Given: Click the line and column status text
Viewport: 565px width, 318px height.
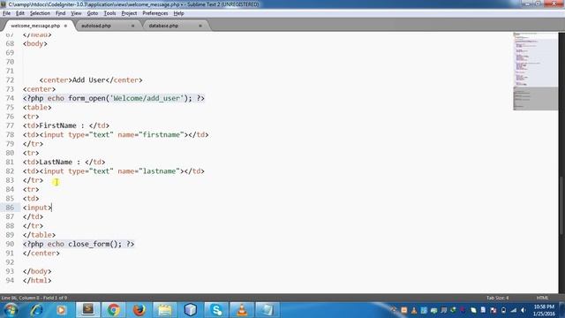Looking at the screenshot, I should pos(34,298).
